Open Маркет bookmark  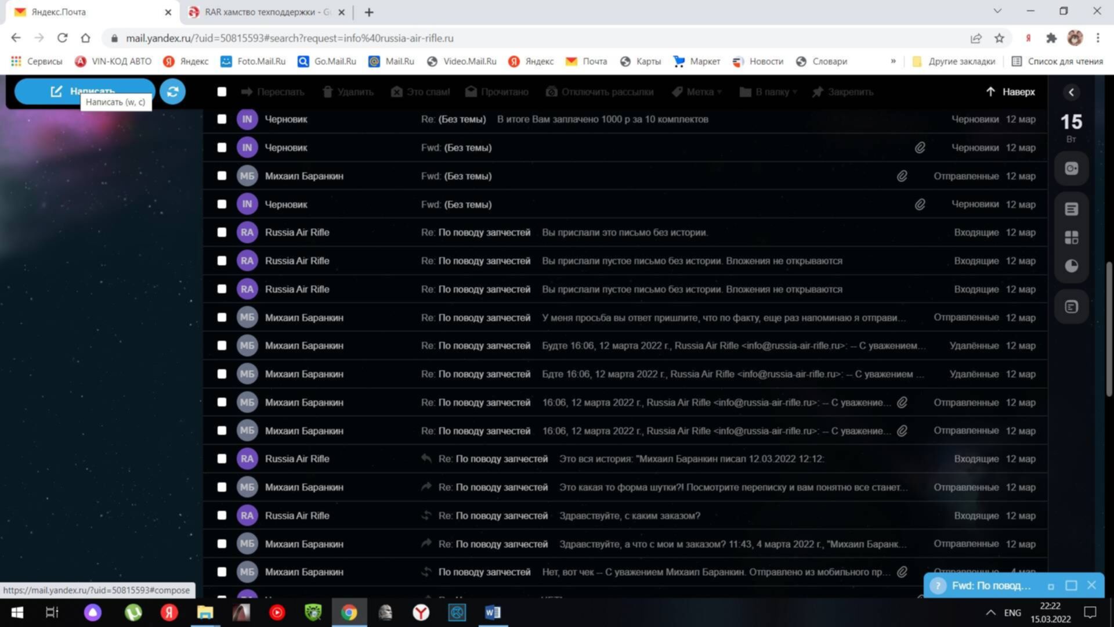[x=697, y=62]
